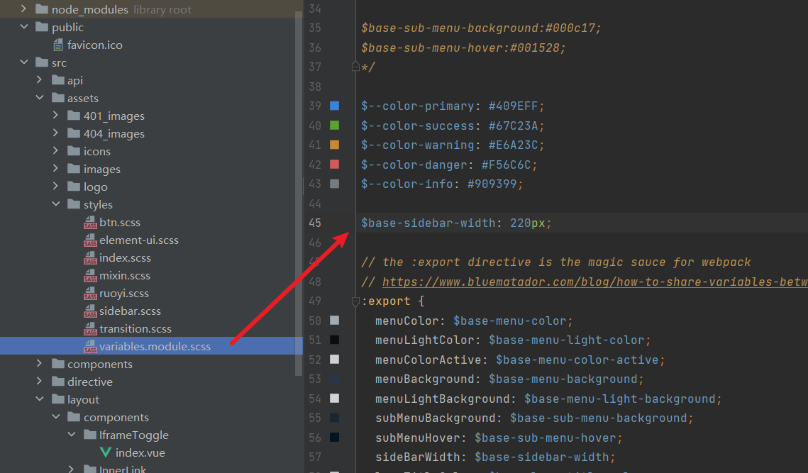
Task: Click the mixin.scss Sass file icon
Action: pyautogui.click(x=90, y=276)
